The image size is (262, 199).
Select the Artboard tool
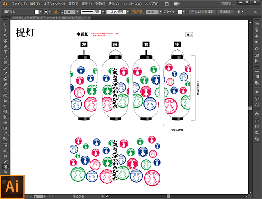[5, 156]
